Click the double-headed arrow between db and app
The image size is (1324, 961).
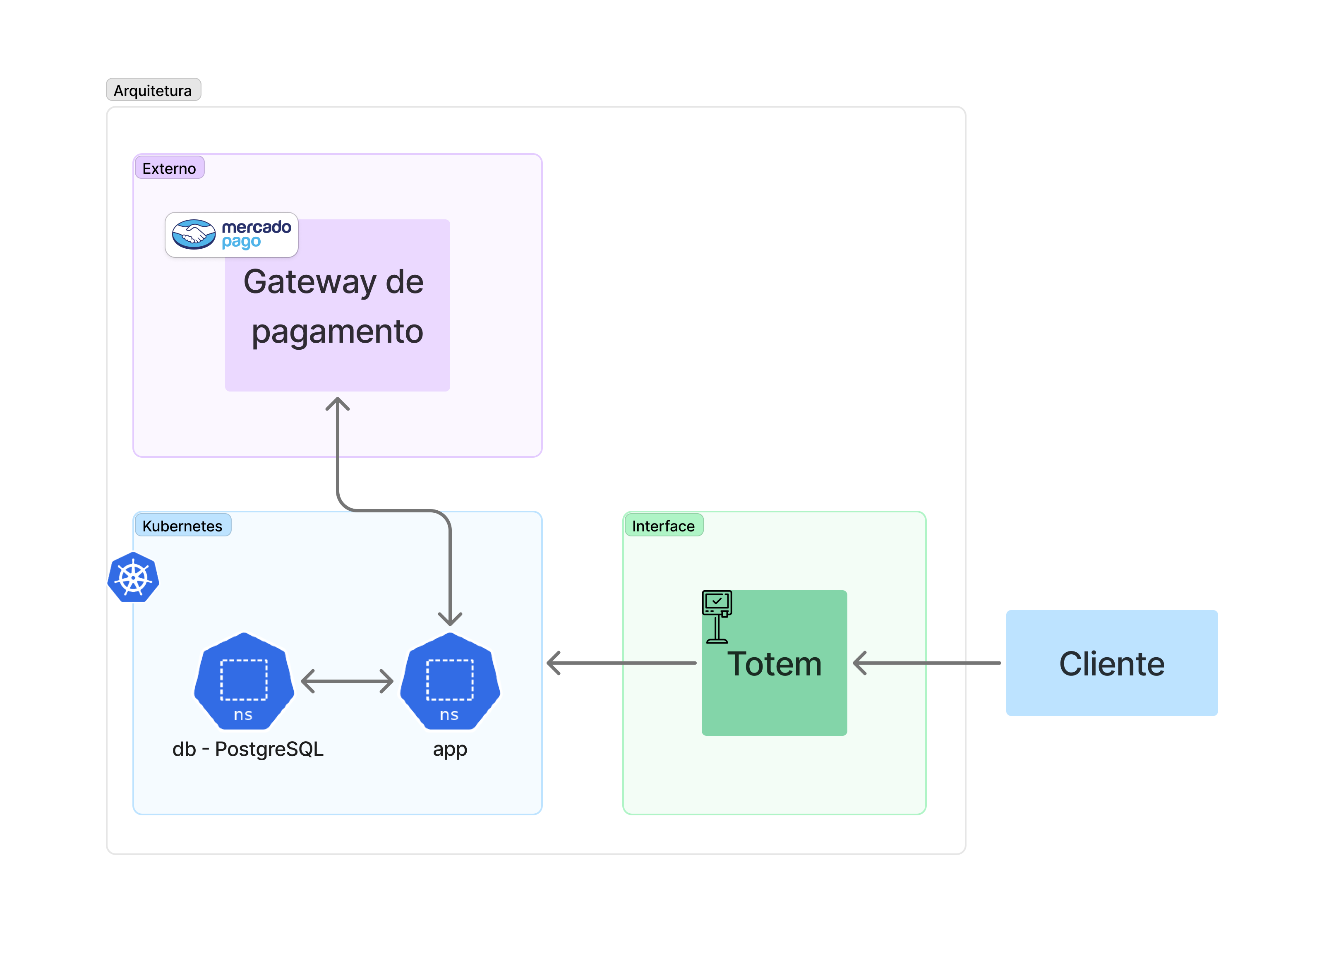tap(347, 681)
